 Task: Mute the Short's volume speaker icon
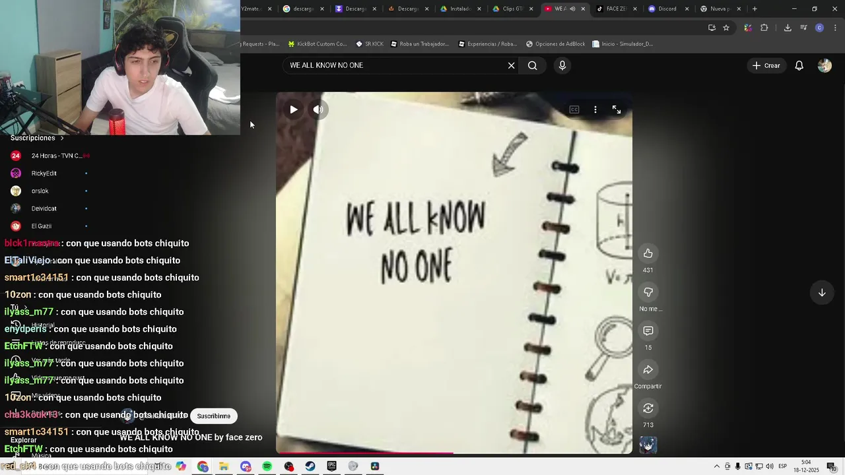[318, 110]
